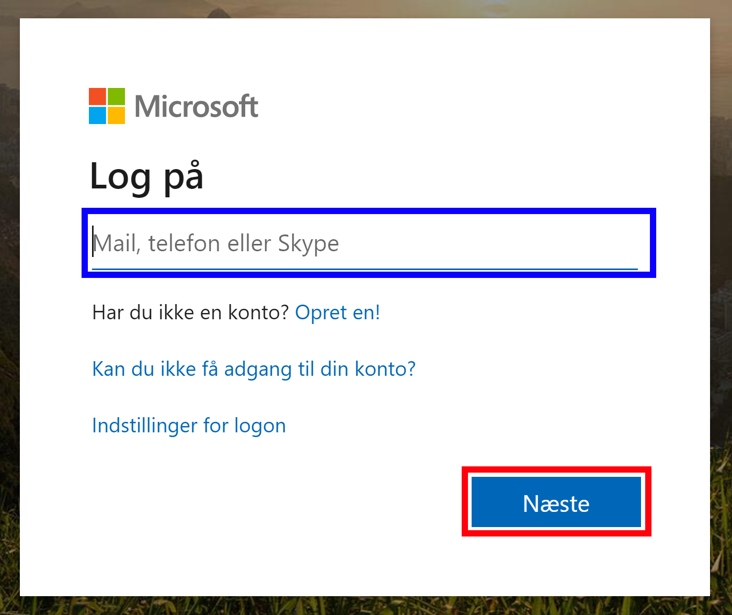Image resolution: width=732 pixels, height=615 pixels.
Task: Click the blue underline of the email field
Action: [365, 269]
